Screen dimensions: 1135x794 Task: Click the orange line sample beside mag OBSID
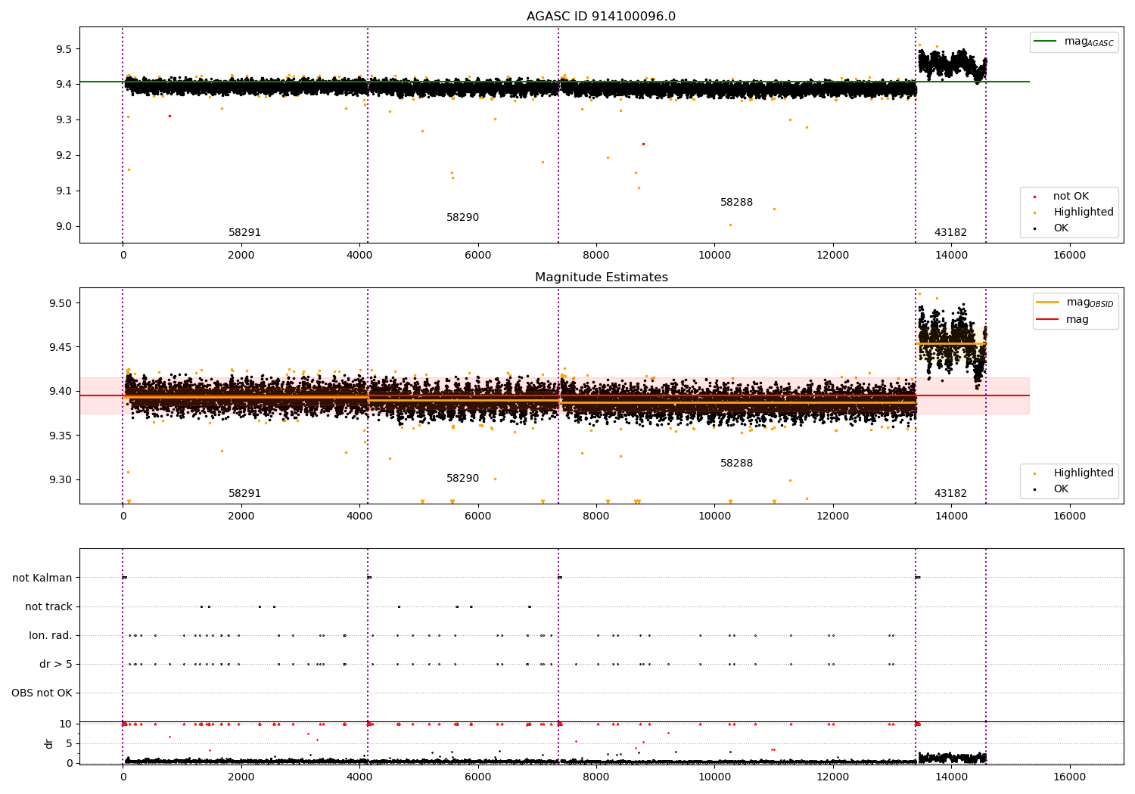pos(1048,302)
